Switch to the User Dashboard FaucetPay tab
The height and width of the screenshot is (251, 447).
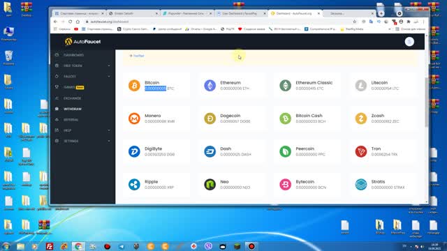pyautogui.click(x=241, y=13)
